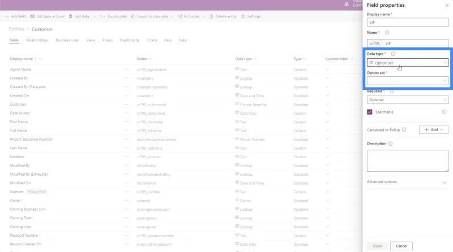This screenshot has height=252, width=453.
Task: Open the Data type column dropdown
Action: coord(254,59)
